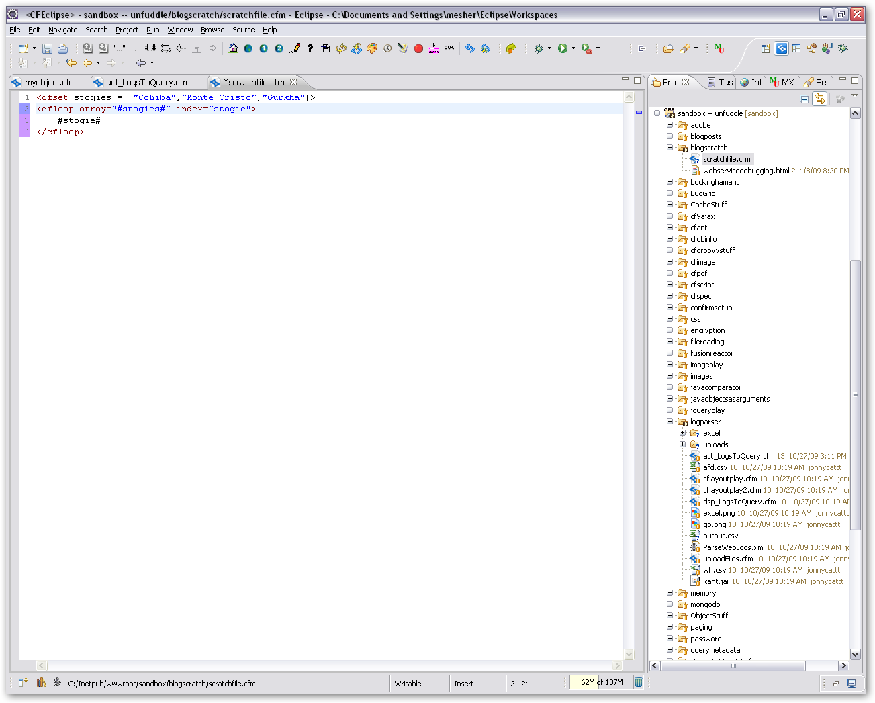Select webservicedebugging.html in the tree
This screenshot has height=703, width=875.
[746, 171]
